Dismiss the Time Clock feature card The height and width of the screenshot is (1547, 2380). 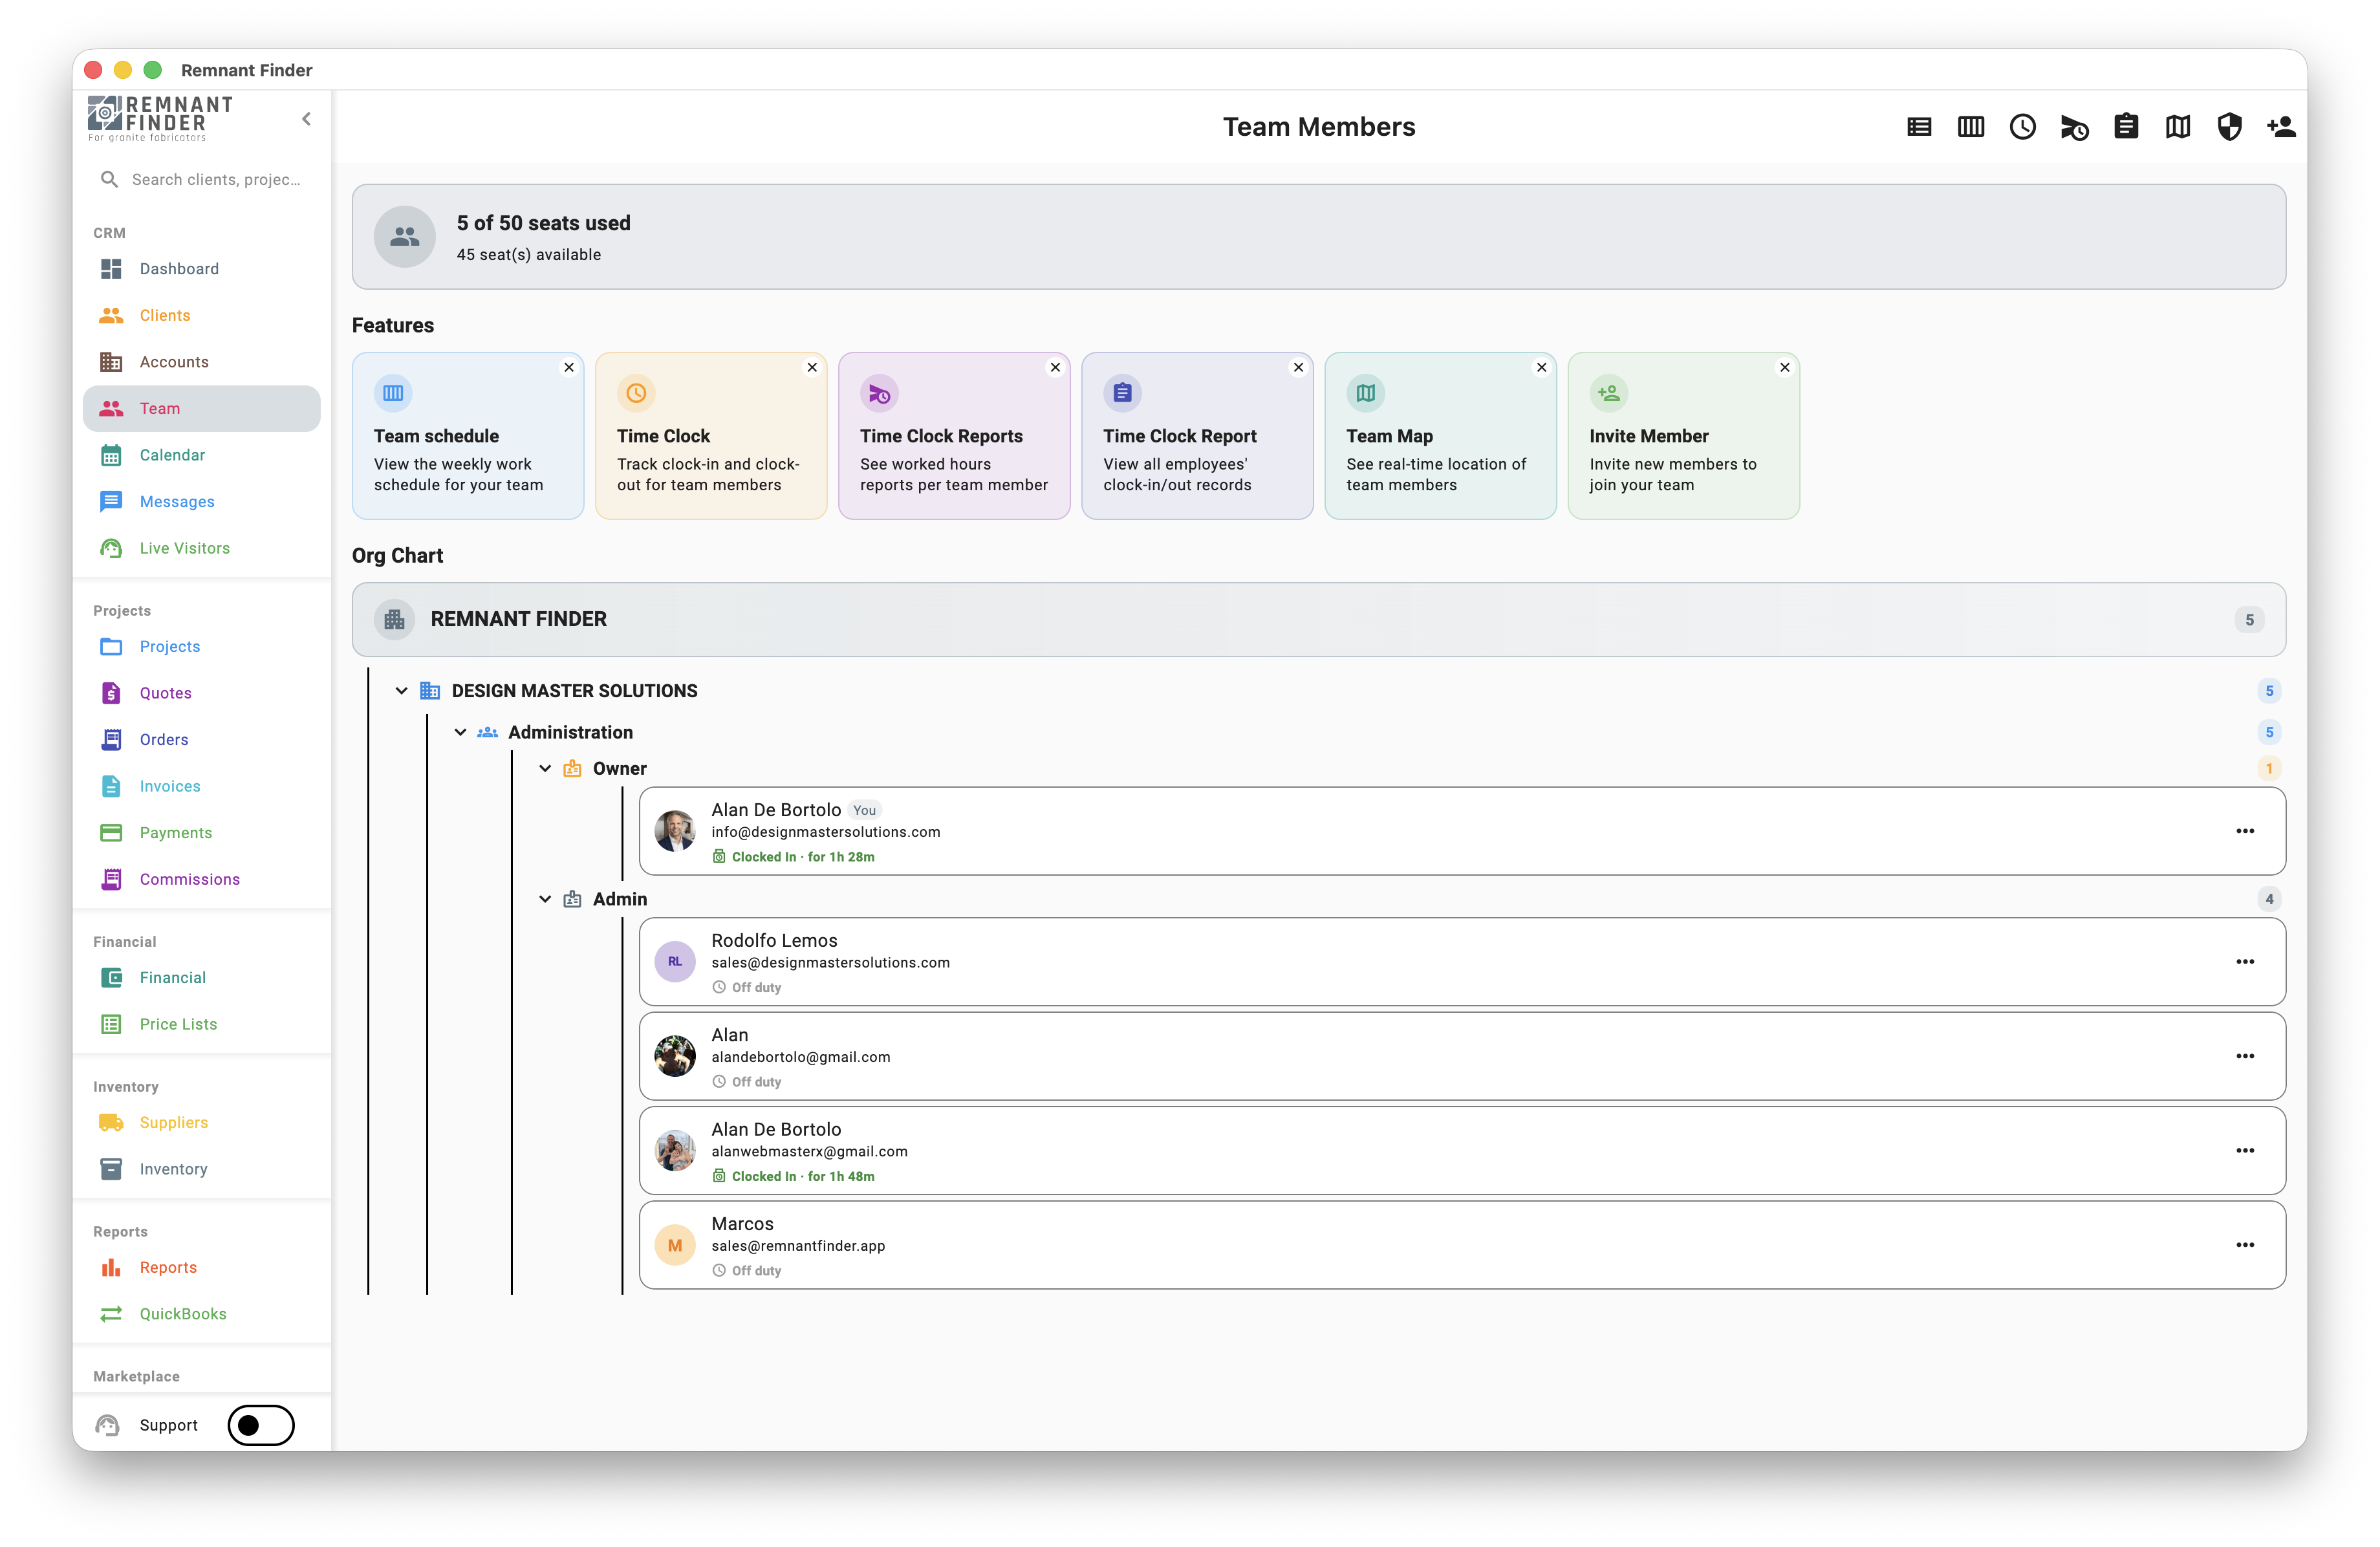tap(812, 367)
